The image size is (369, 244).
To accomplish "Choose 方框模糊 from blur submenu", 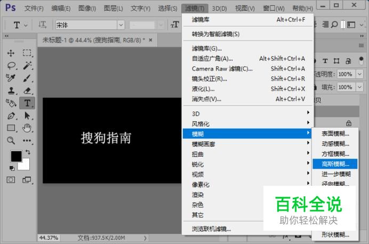I will [x=335, y=154].
